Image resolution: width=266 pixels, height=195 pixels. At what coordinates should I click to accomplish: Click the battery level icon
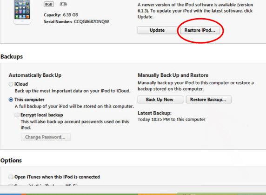63,4
